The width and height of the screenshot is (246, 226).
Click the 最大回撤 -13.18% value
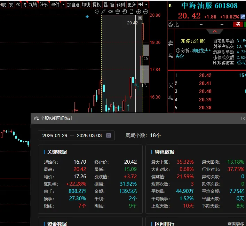click(235, 162)
